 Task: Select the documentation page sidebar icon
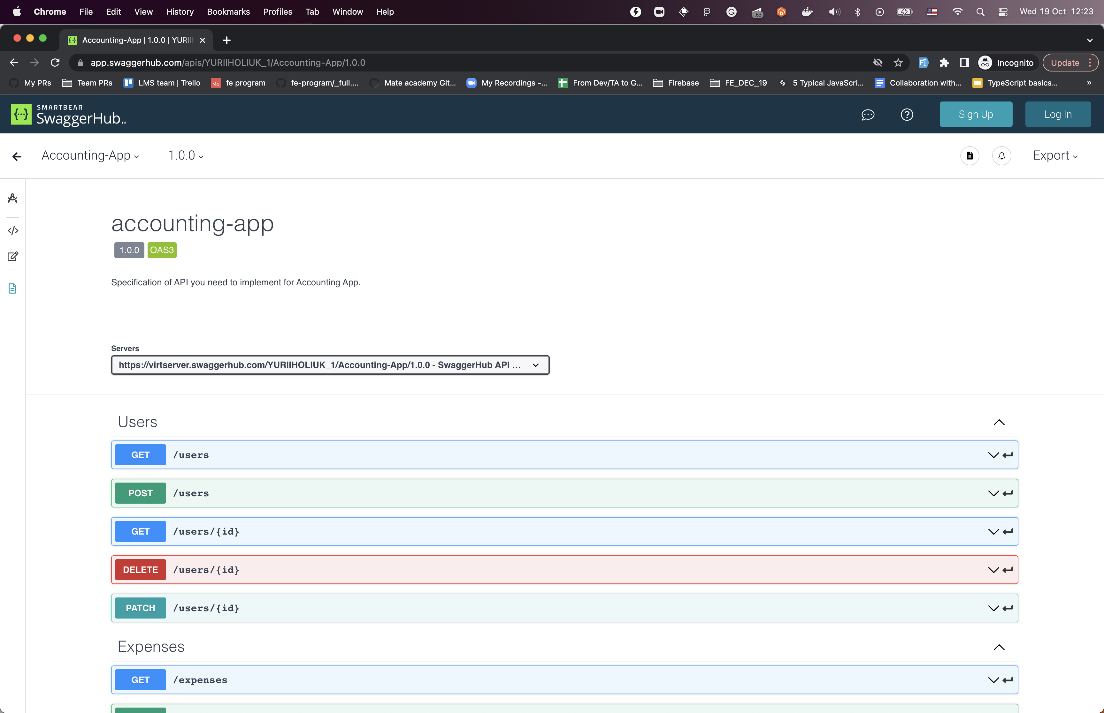12,289
